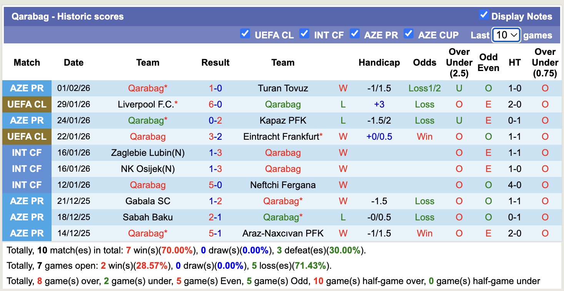Click the Date column header
564x291 pixels.
coord(73,62)
